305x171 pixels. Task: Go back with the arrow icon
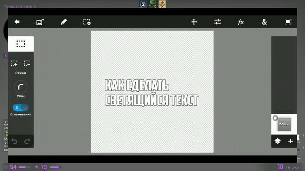pos(17,22)
